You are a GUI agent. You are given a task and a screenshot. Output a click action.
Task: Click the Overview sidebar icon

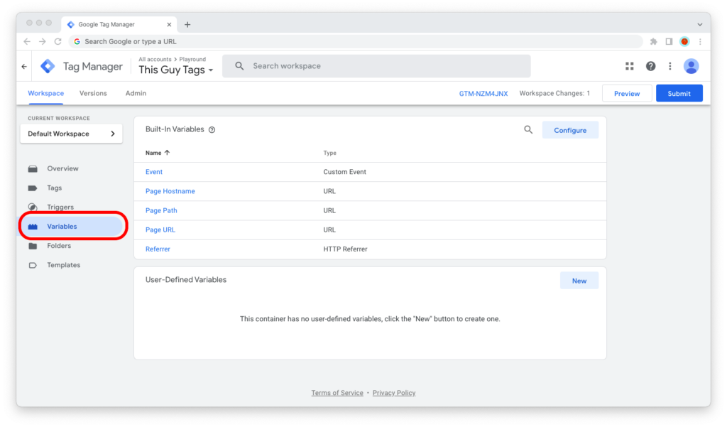[x=33, y=169]
